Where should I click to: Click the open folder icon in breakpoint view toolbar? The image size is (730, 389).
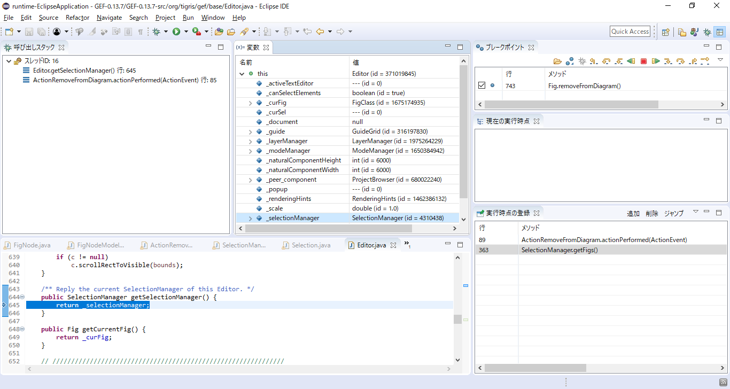(557, 61)
